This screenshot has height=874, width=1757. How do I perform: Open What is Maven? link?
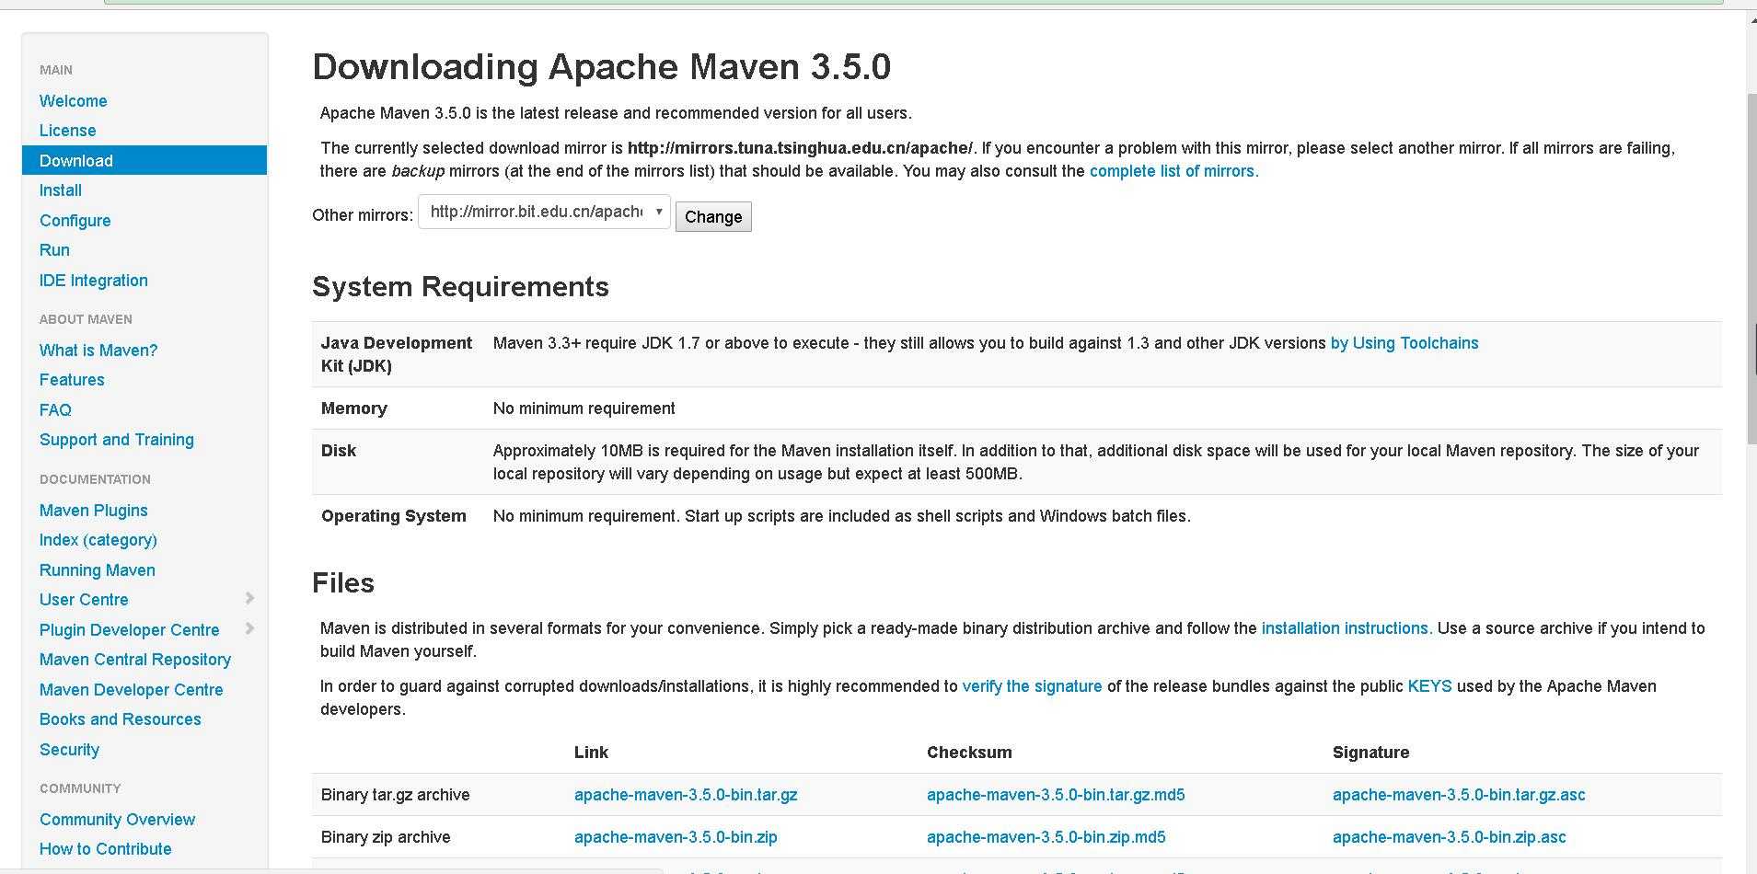click(98, 351)
